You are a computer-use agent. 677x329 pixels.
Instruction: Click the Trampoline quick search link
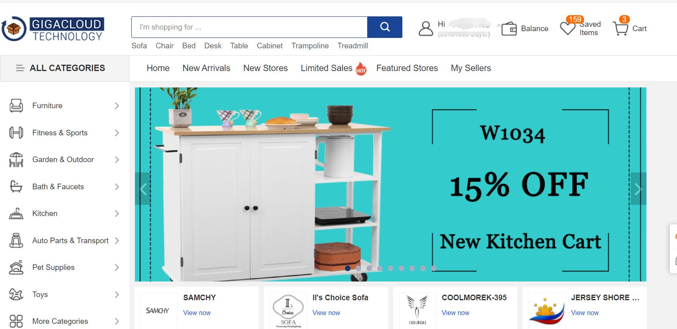pos(310,46)
